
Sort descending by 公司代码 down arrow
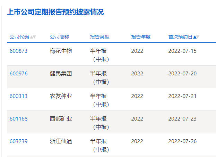pos(34,37)
